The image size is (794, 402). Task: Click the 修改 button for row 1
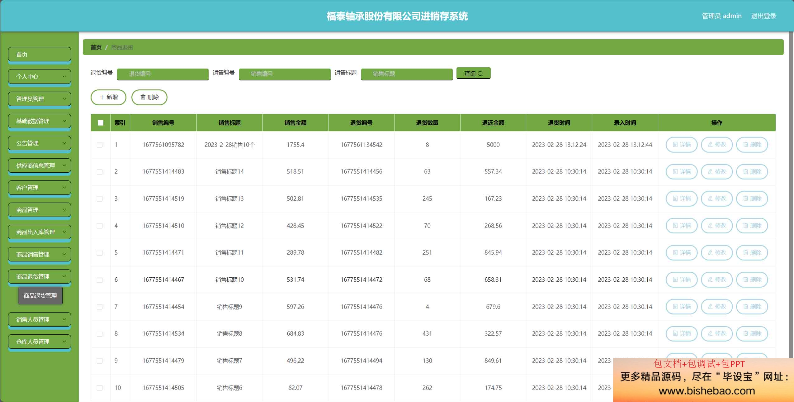point(716,145)
